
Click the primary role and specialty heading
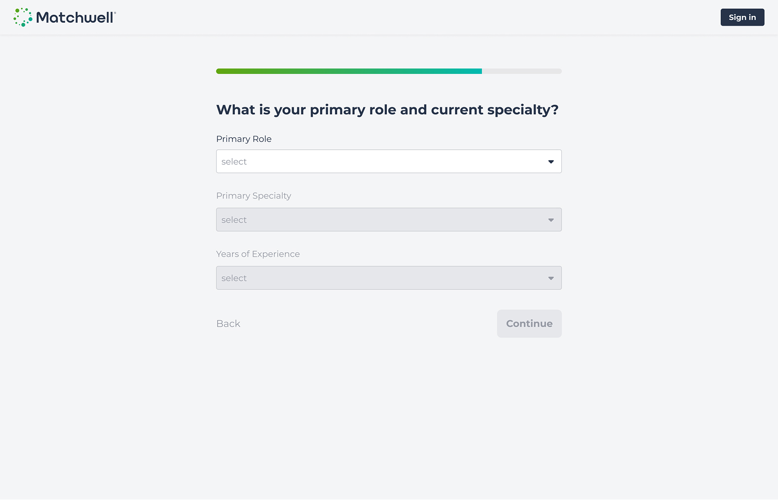[387, 109]
